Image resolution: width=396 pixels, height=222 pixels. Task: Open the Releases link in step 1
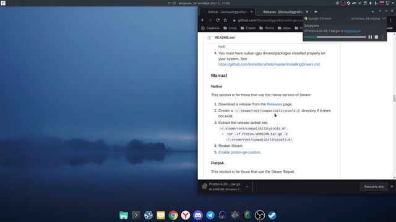[275, 104]
